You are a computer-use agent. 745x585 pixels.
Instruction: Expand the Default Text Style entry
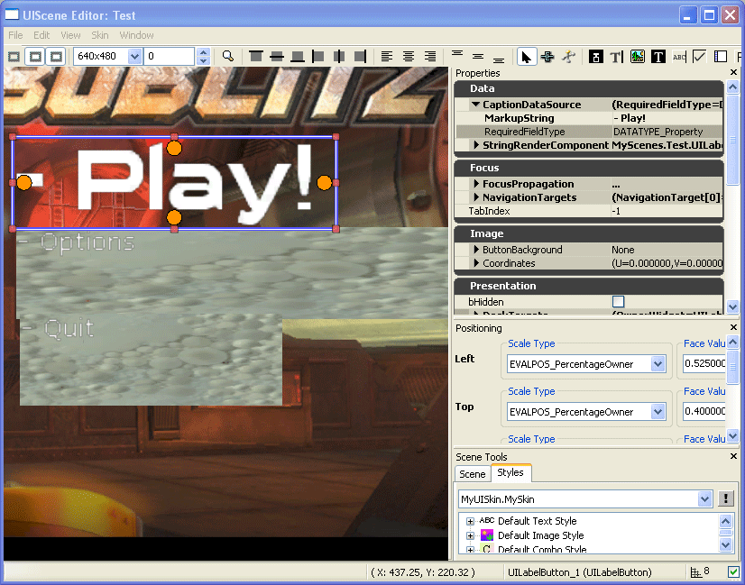coord(470,521)
